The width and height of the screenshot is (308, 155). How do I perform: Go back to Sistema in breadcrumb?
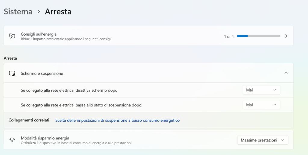(18, 12)
